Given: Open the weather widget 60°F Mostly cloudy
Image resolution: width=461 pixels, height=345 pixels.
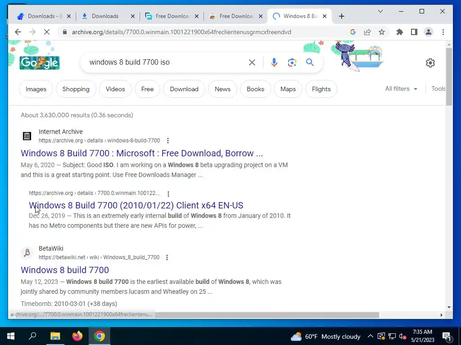Looking at the screenshot, I should click(x=325, y=336).
